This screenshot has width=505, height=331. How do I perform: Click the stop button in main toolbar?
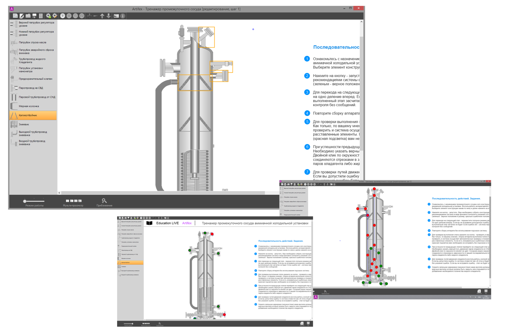point(69,16)
